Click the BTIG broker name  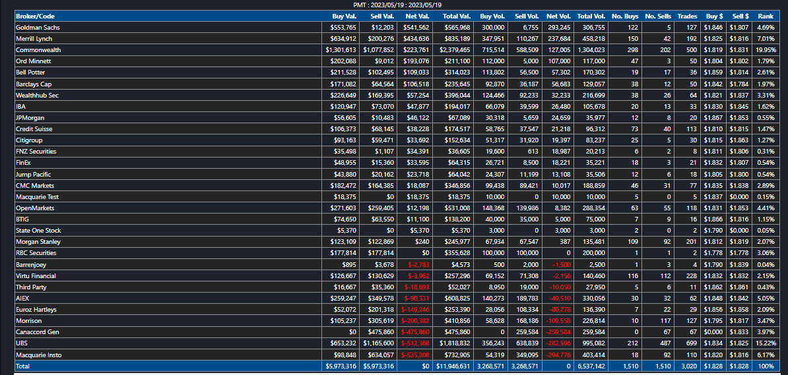[x=22, y=219]
